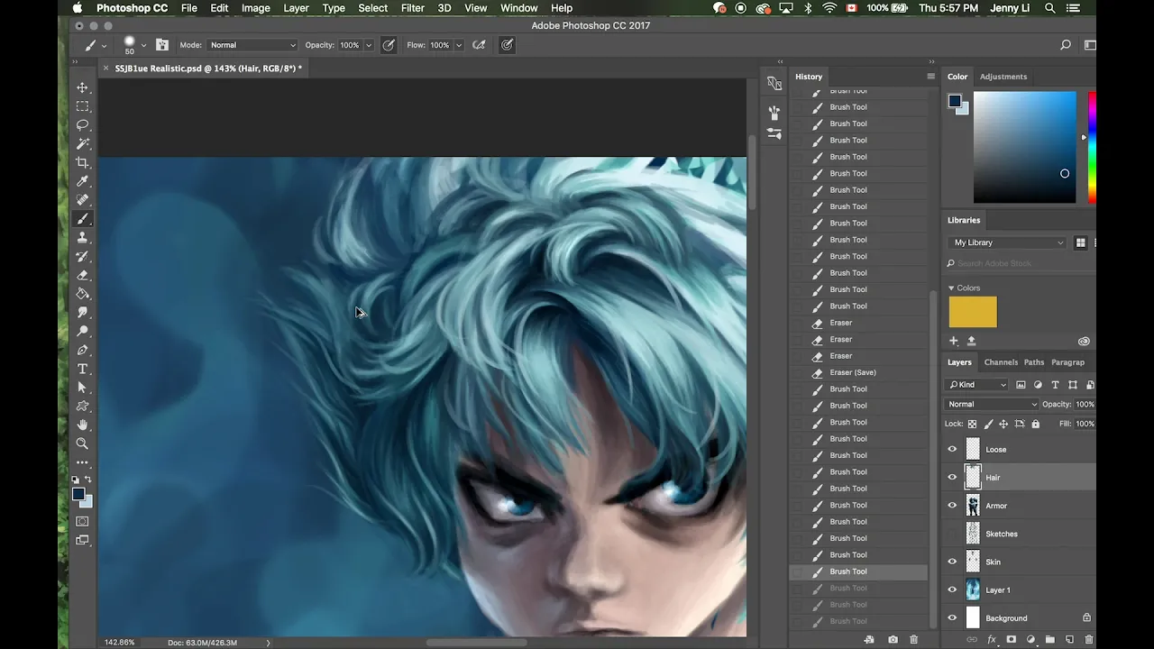This screenshot has height=649, width=1154.
Task: Open the History panel menu
Action: coord(930,77)
